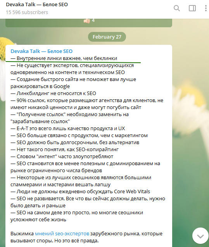209x247 pixels.
Task: Open the Devaka Talk channel title in header
Action: (x=37, y=5)
